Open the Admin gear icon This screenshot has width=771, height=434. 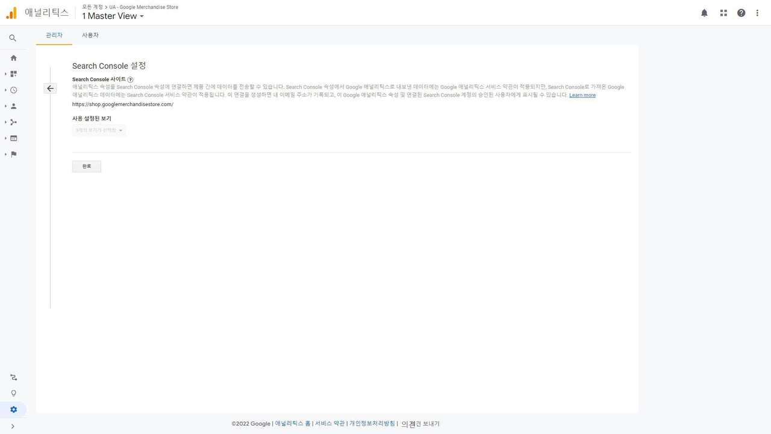pos(13,410)
